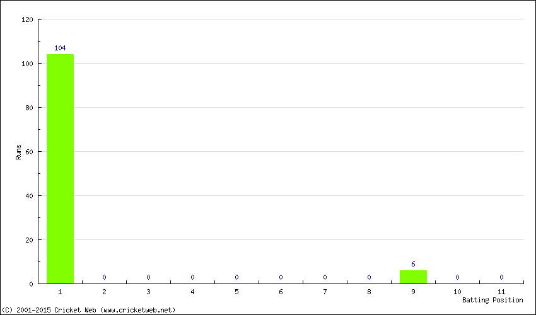Click x-axis label 3

(148, 292)
